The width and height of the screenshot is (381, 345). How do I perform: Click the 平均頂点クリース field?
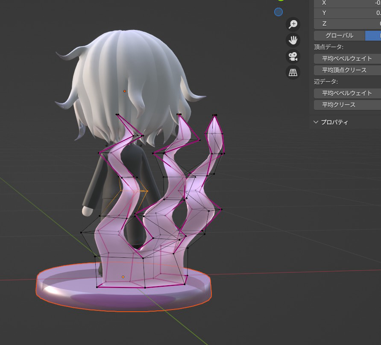click(x=347, y=70)
